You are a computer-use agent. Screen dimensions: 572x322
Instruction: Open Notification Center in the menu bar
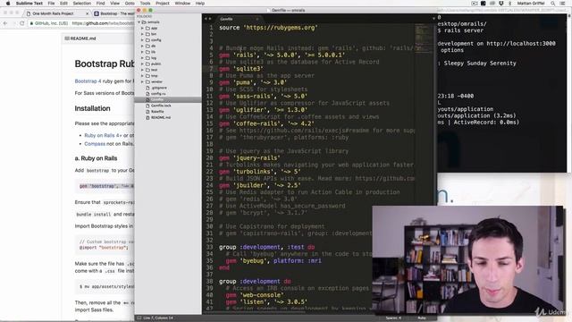[563, 4]
